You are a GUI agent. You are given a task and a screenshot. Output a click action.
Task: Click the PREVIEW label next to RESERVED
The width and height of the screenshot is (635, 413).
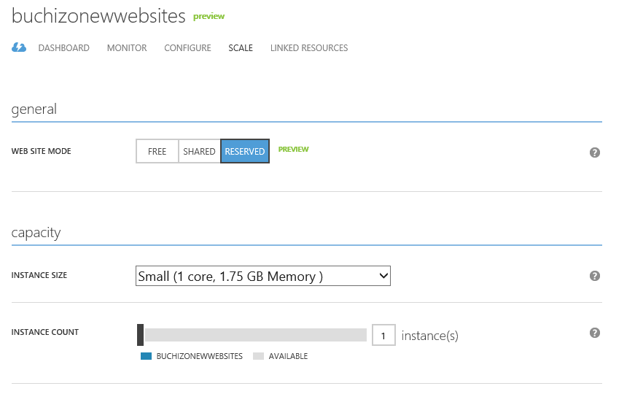coord(294,150)
